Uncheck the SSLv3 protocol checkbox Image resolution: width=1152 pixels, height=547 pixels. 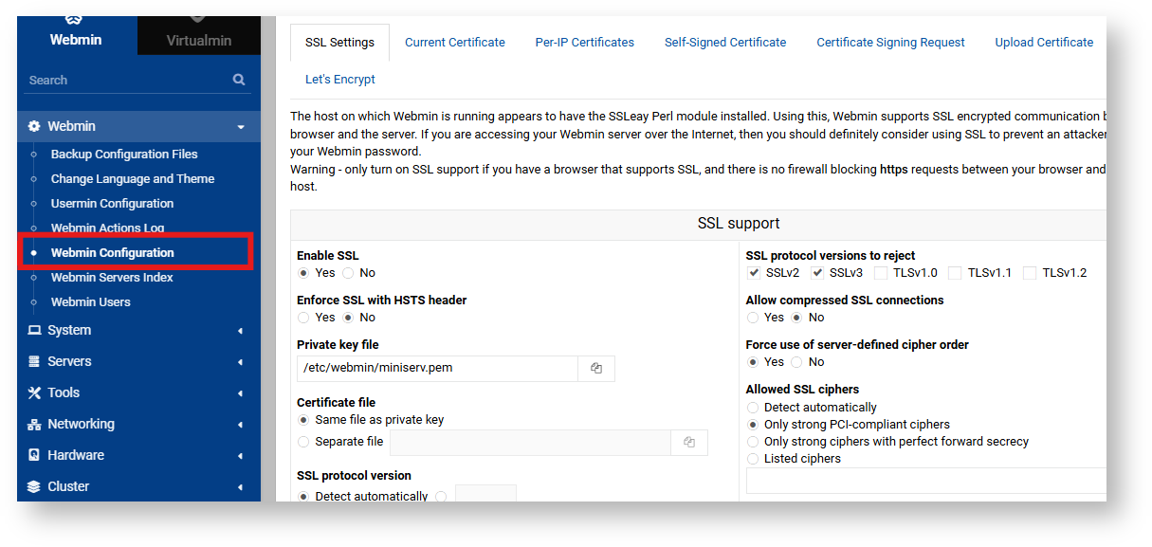tap(817, 273)
